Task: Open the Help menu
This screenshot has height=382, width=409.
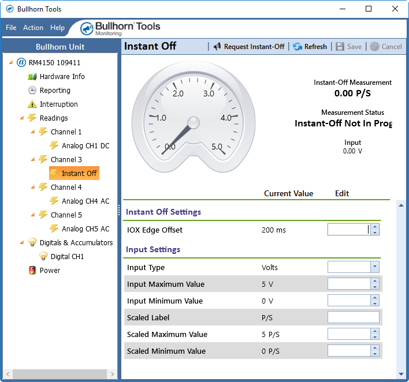Action: pos(57,28)
